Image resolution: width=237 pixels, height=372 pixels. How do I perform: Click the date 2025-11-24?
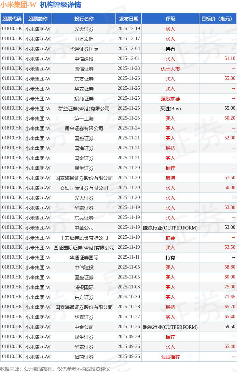pos(129,128)
